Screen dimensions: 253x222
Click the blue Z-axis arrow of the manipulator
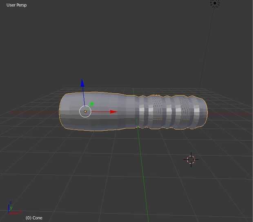pyautogui.click(x=82, y=83)
